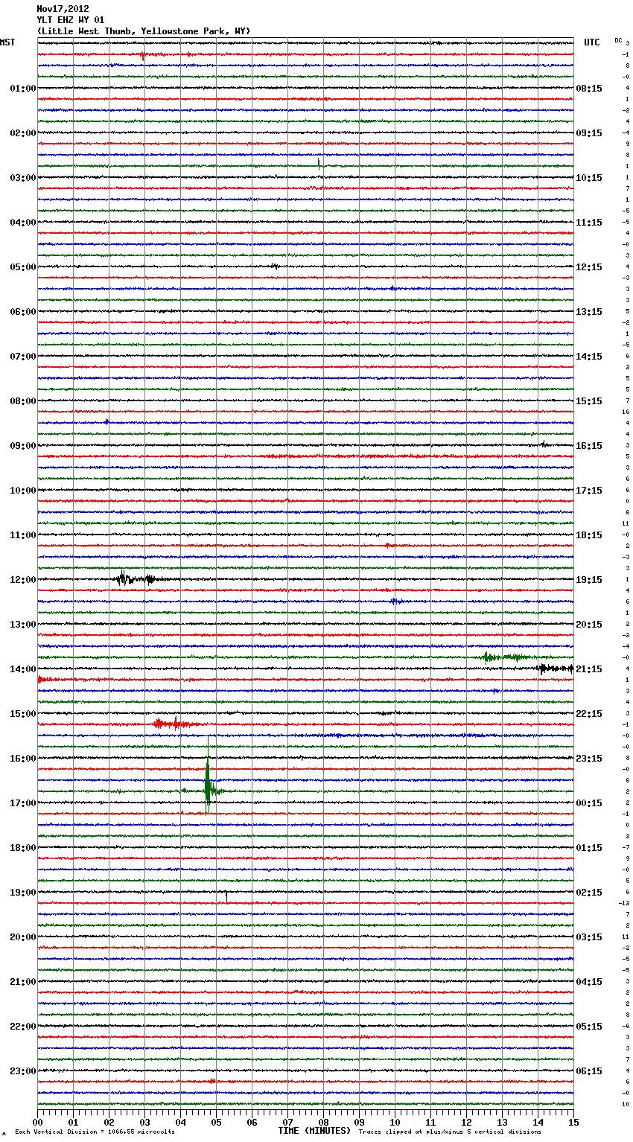Viewport: 633px width, 1142px height.
Task: Click the 23:15 UTC time label
Action: 589,759
